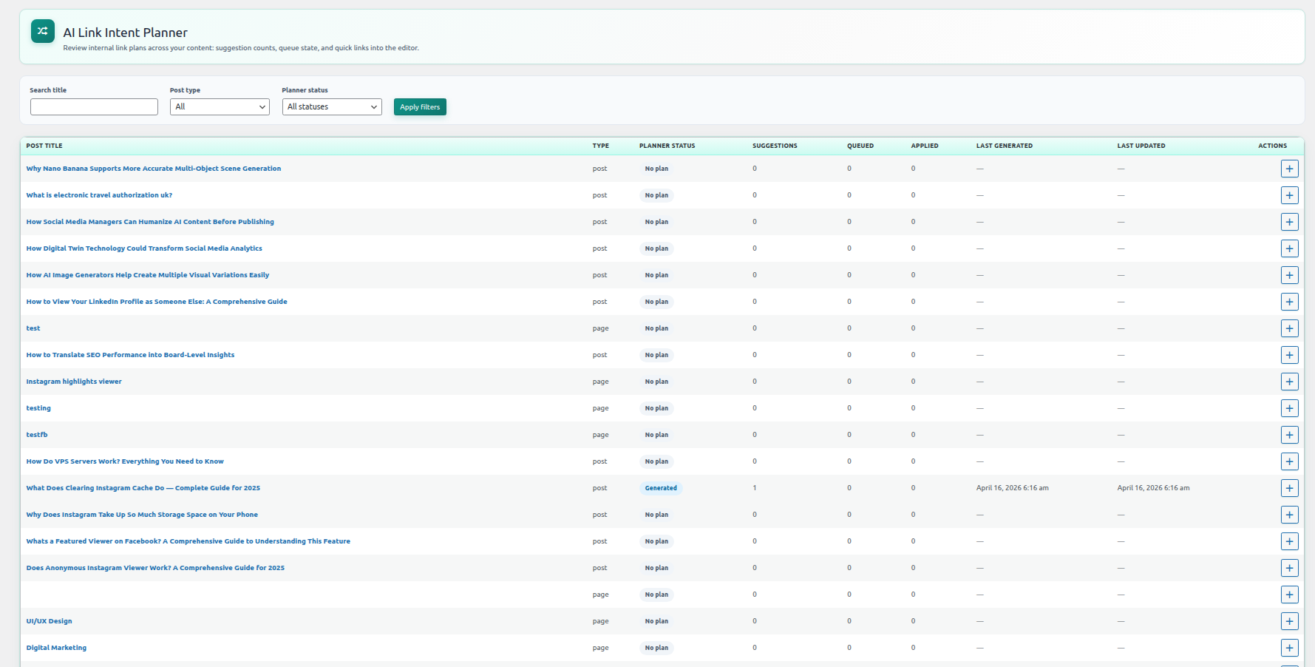Click the Apply Filters button
Viewport: 1315px width, 667px height.
coord(420,106)
